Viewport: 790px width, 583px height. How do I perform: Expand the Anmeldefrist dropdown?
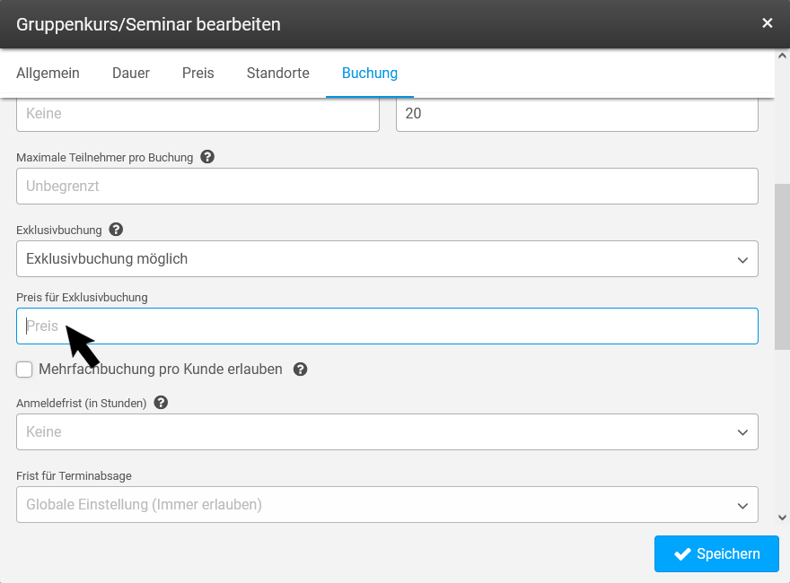click(387, 432)
